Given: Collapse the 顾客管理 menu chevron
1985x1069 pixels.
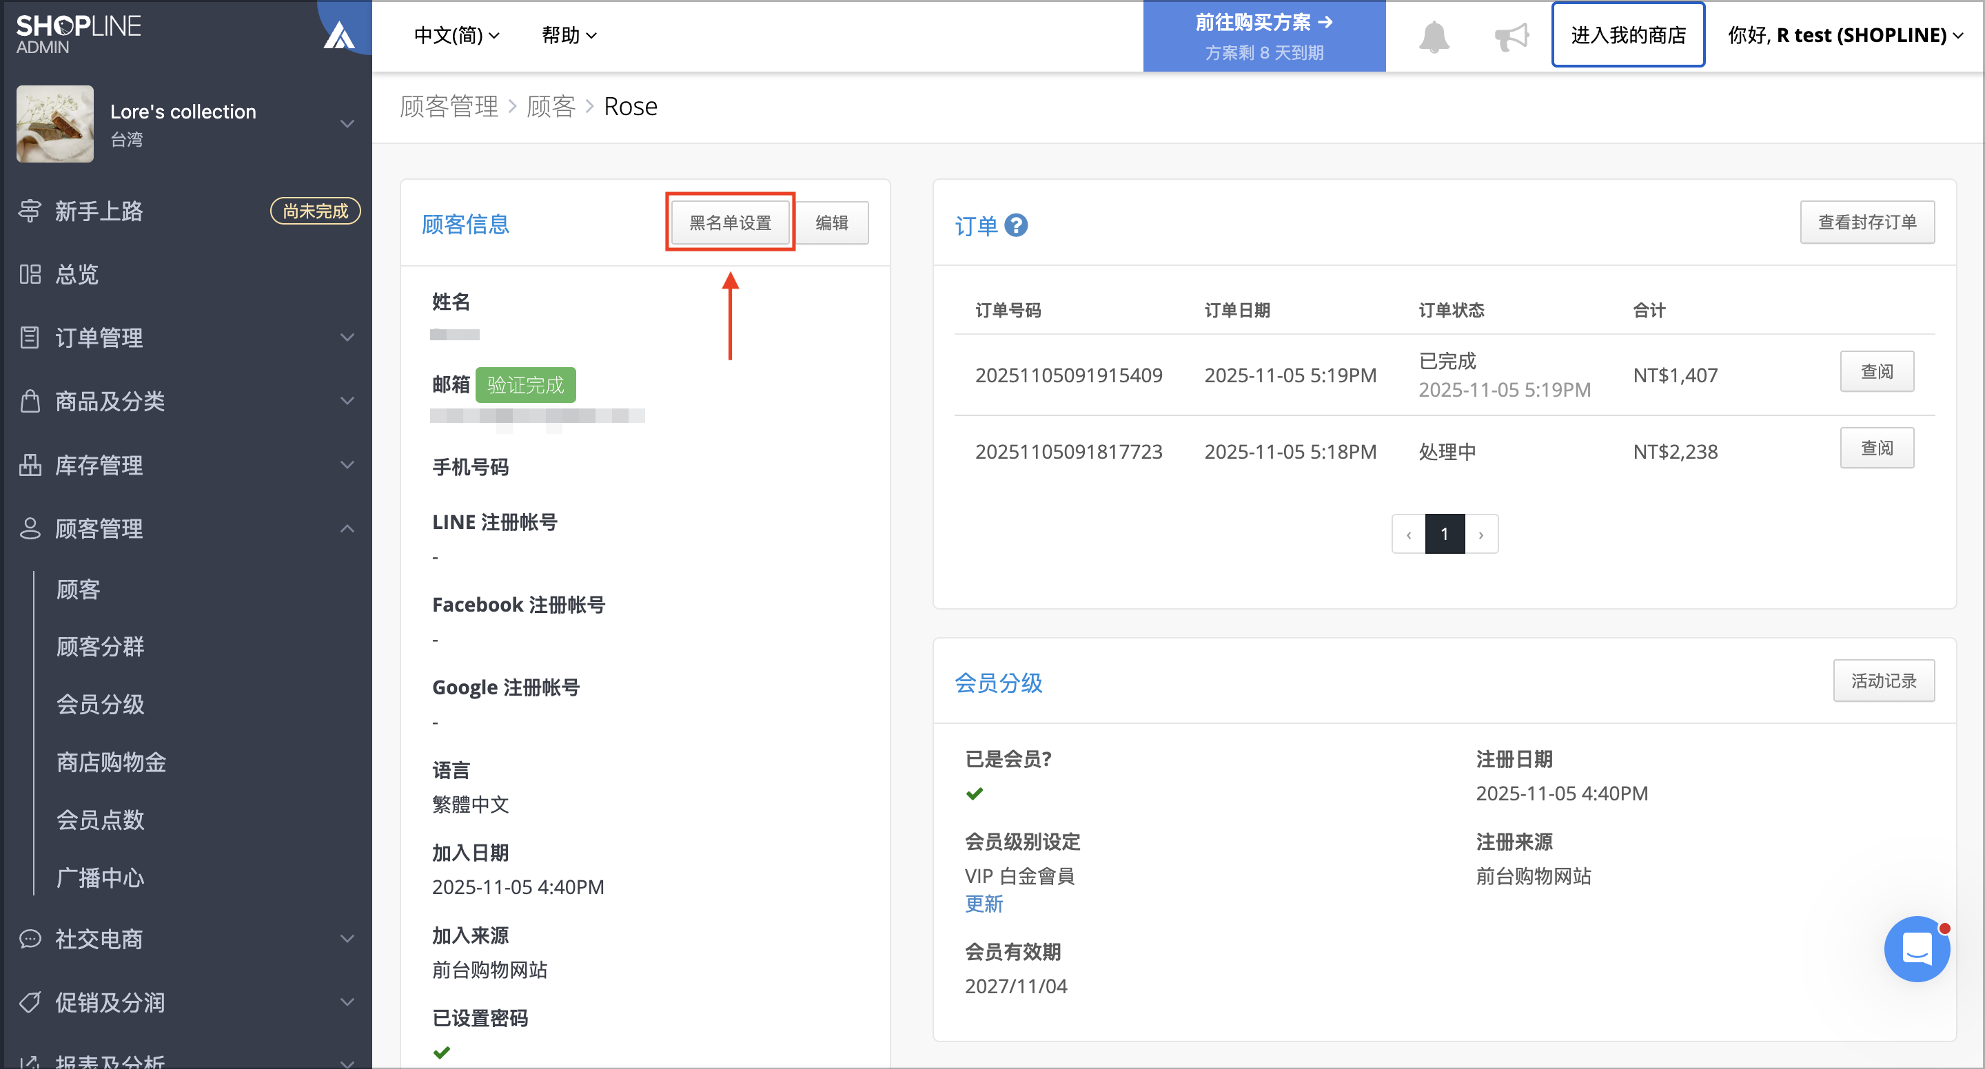Looking at the screenshot, I should click(x=347, y=528).
